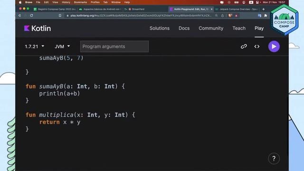
Task: Click the battery status icon in the menu bar
Action: (237, 2)
